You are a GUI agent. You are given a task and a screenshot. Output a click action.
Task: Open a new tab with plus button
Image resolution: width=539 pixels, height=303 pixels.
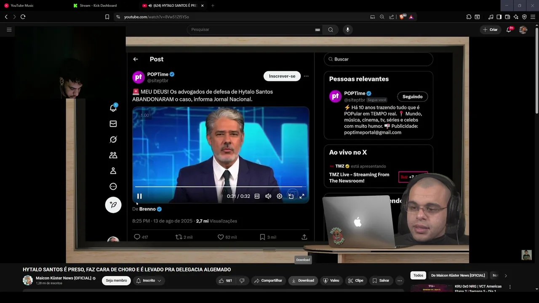click(213, 5)
